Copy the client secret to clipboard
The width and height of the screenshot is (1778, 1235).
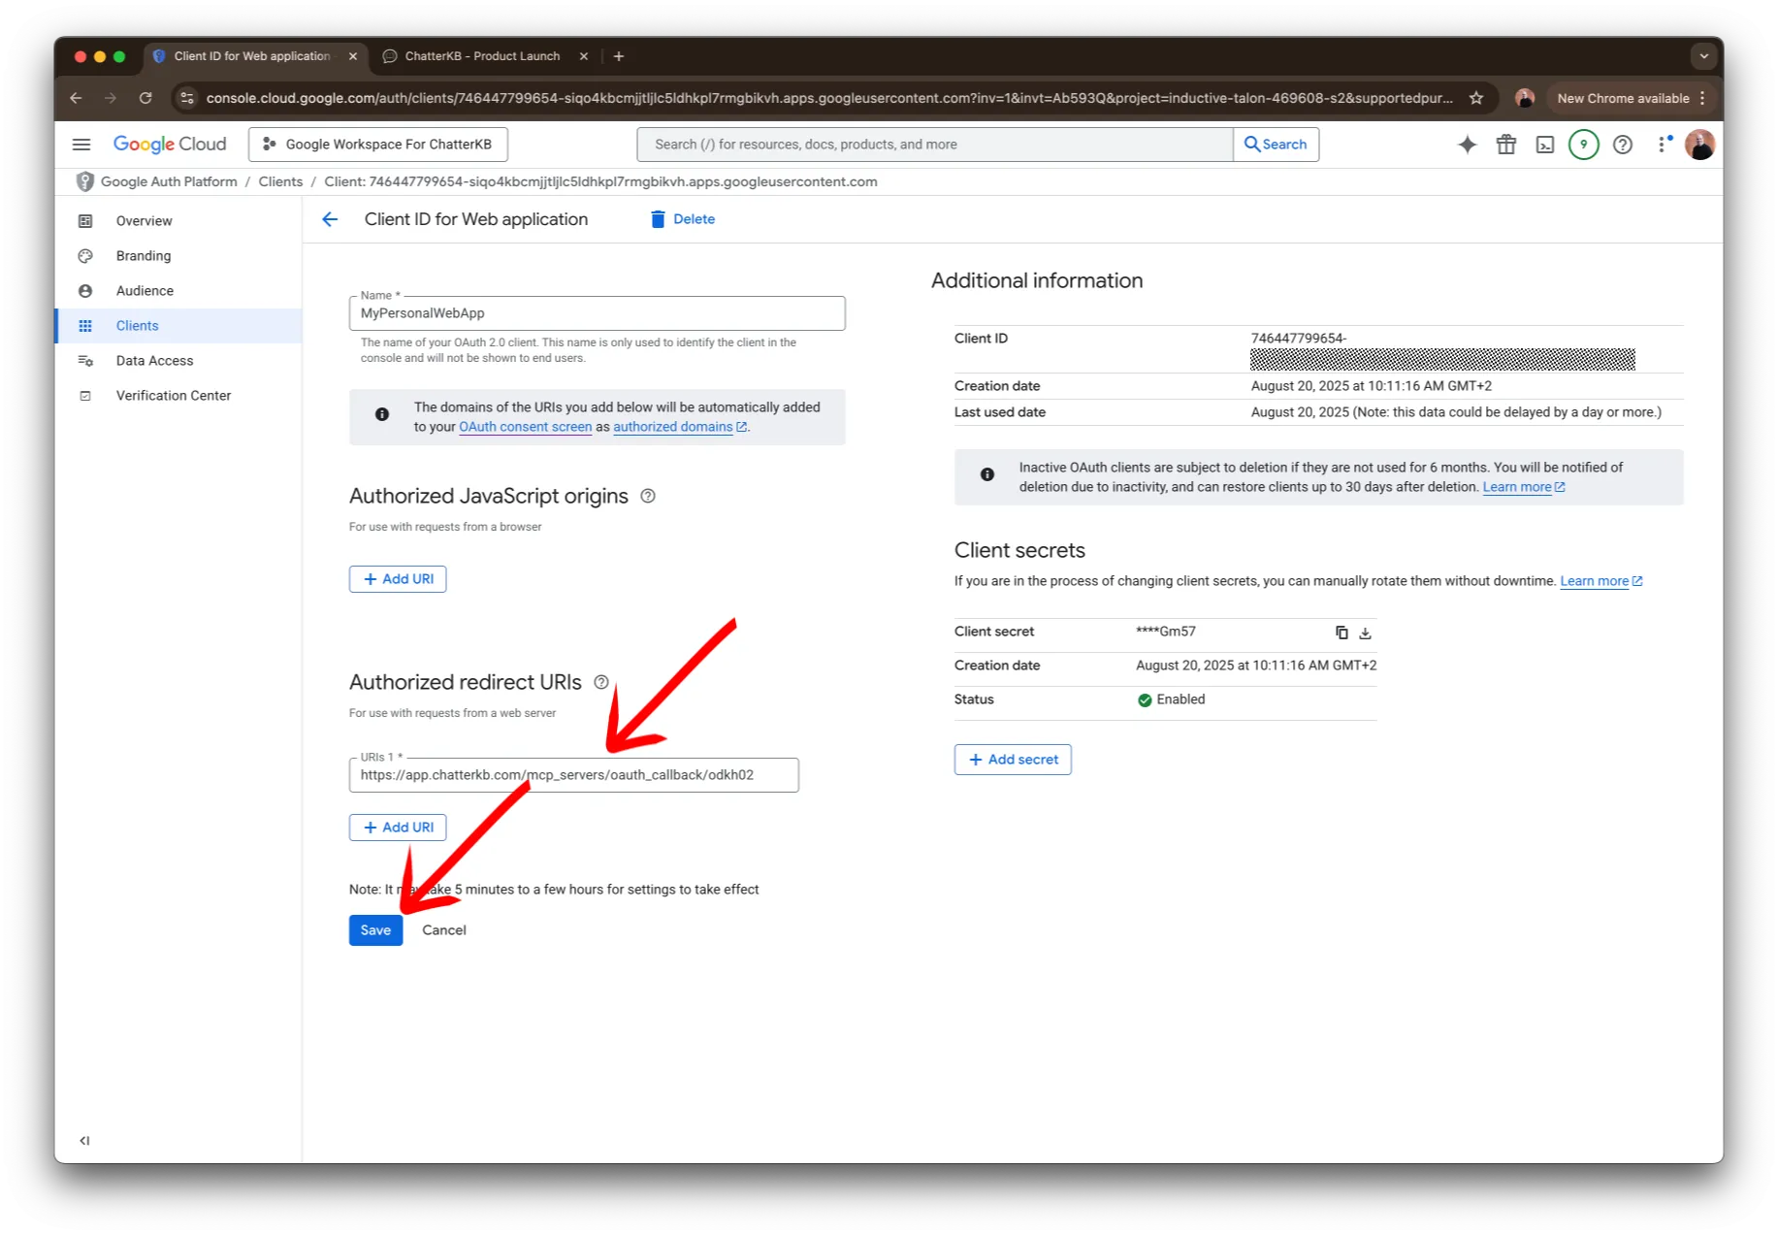1342,633
